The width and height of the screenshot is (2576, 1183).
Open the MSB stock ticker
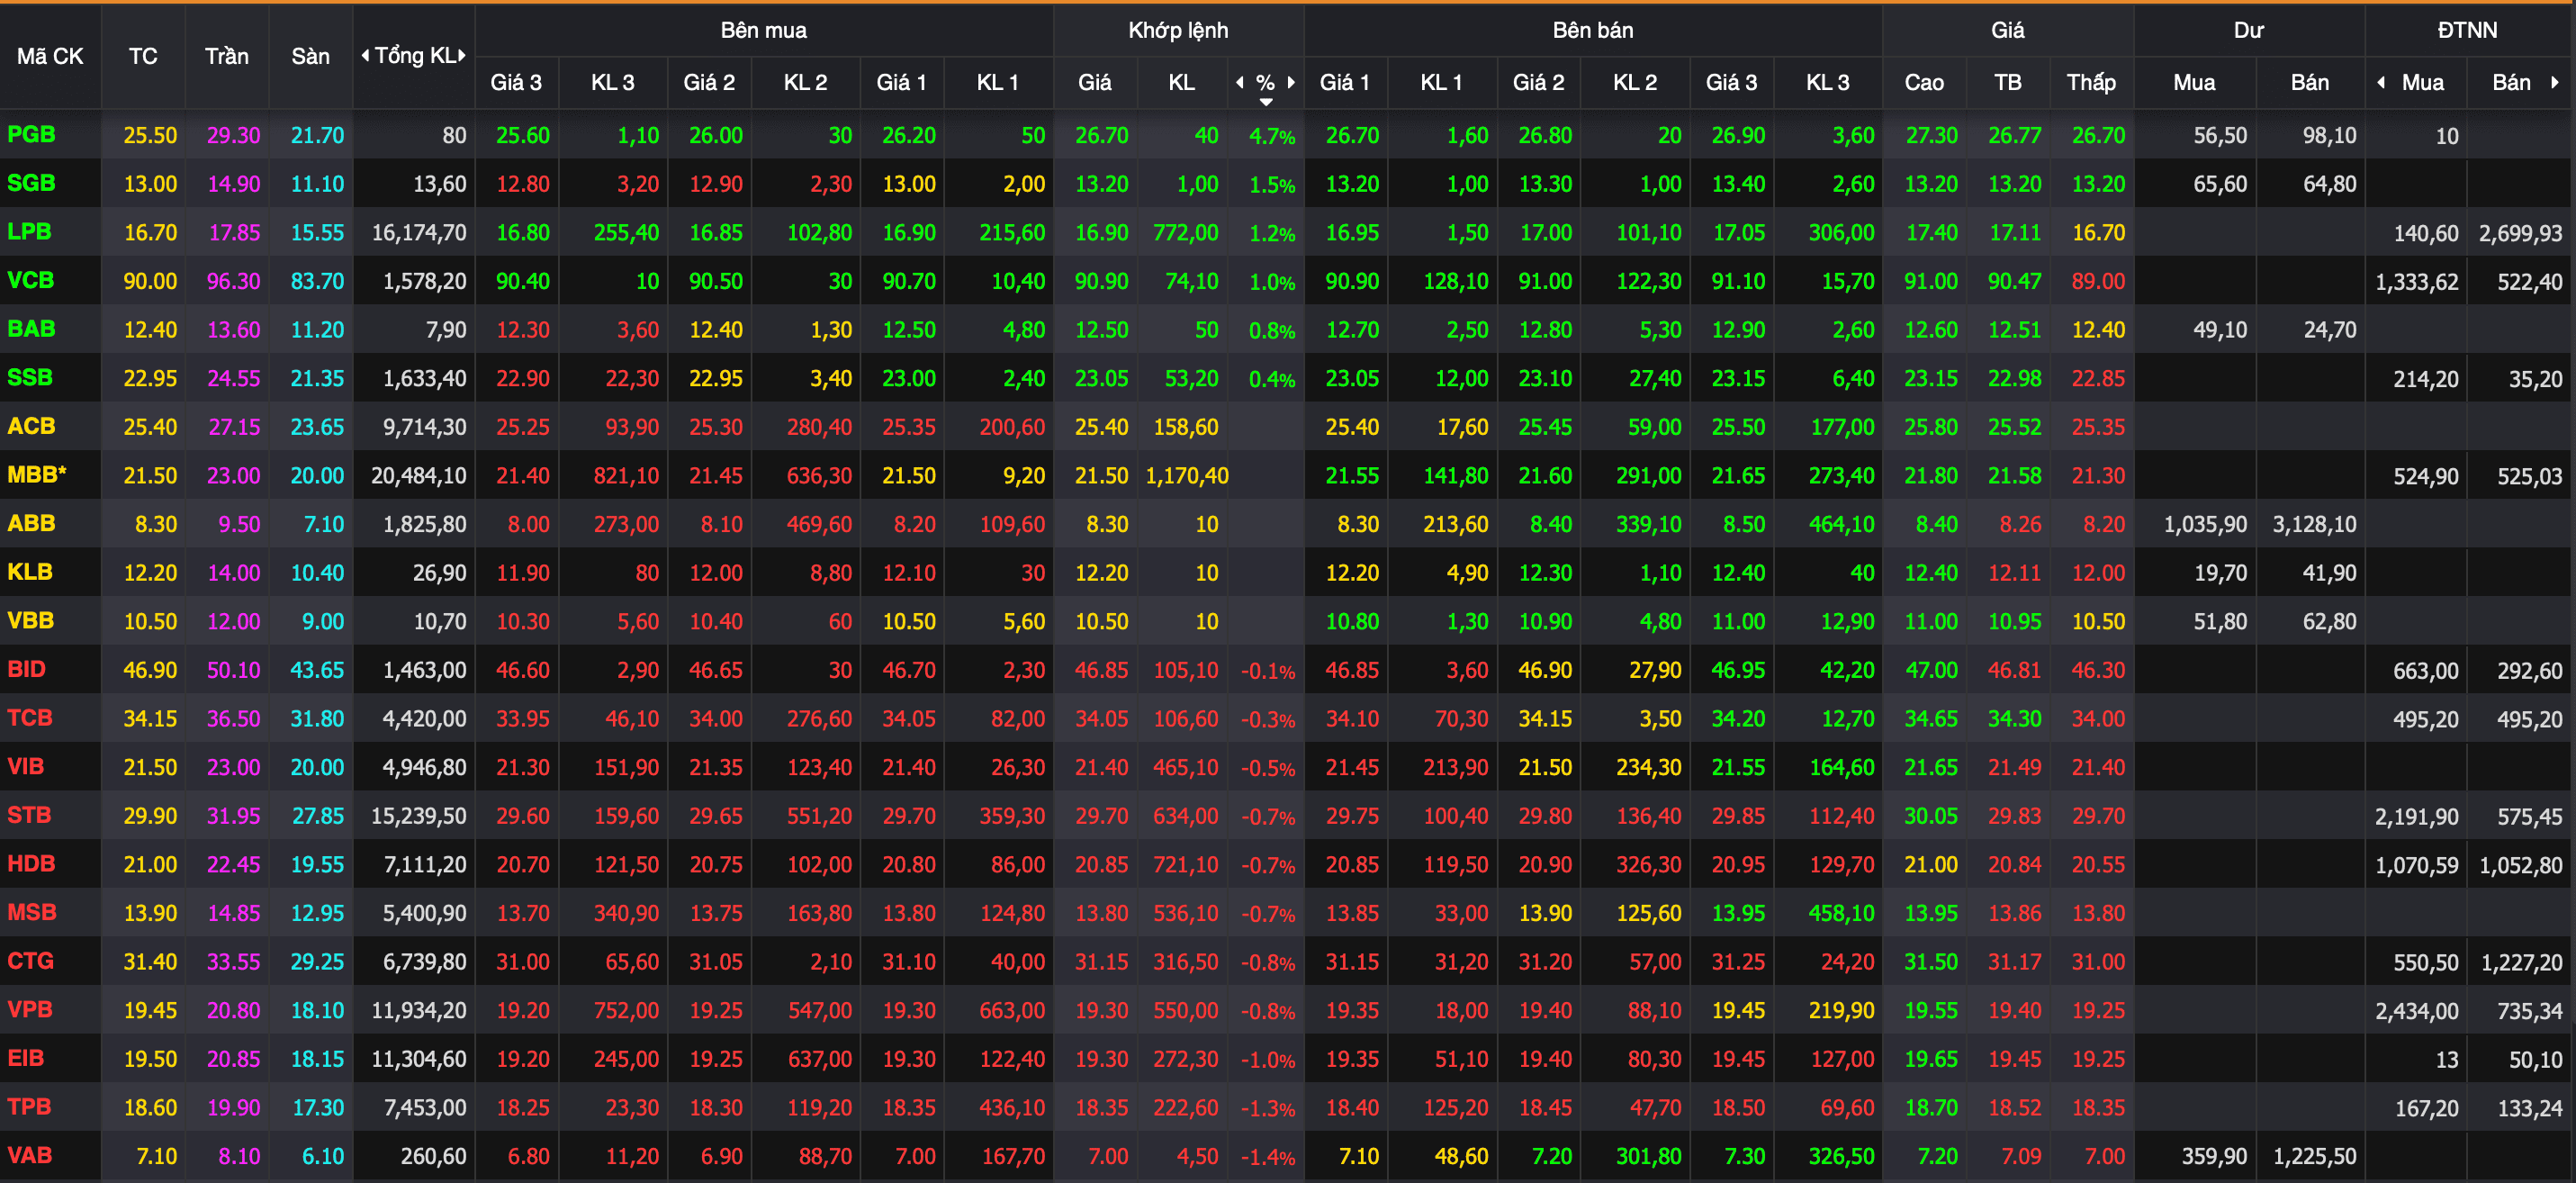pos(31,913)
